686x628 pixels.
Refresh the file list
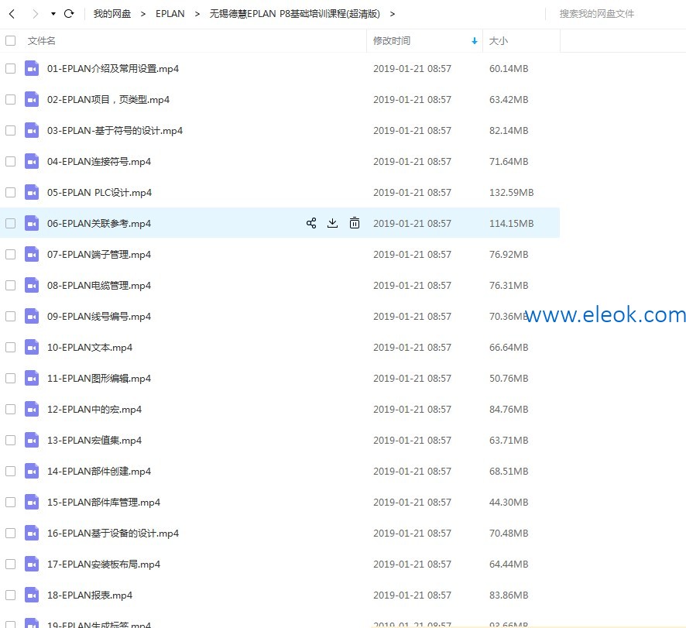[69, 14]
